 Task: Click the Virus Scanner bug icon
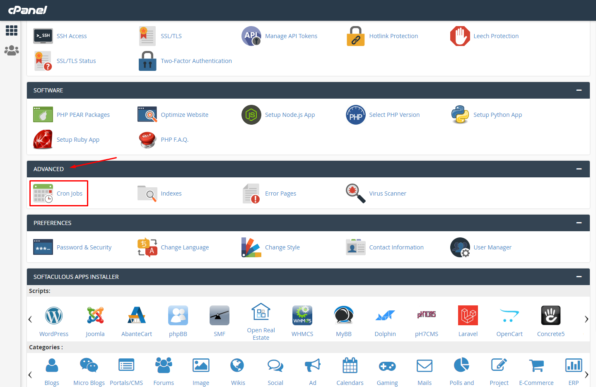pyautogui.click(x=356, y=193)
